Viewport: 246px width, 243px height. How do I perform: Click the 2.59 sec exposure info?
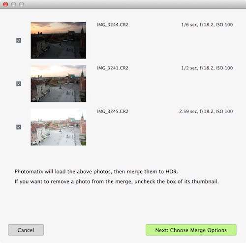[x=206, y=111]
